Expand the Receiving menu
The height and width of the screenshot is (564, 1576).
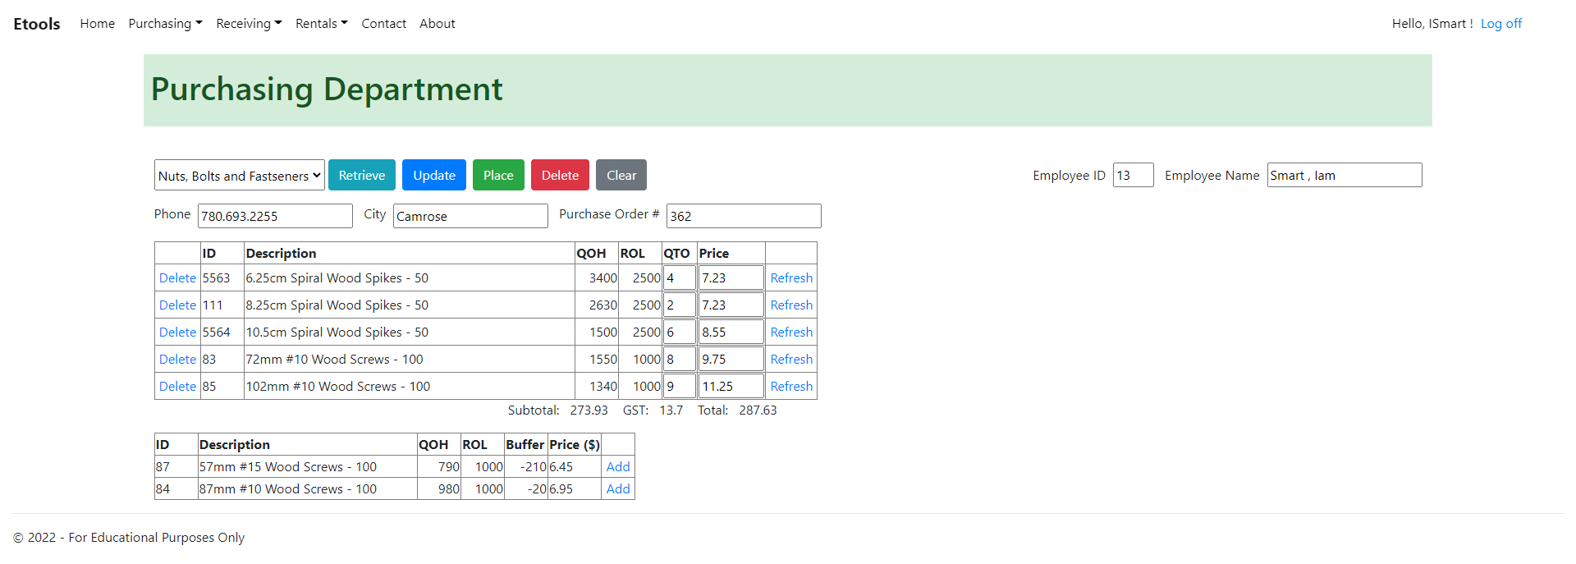(249, 24)
